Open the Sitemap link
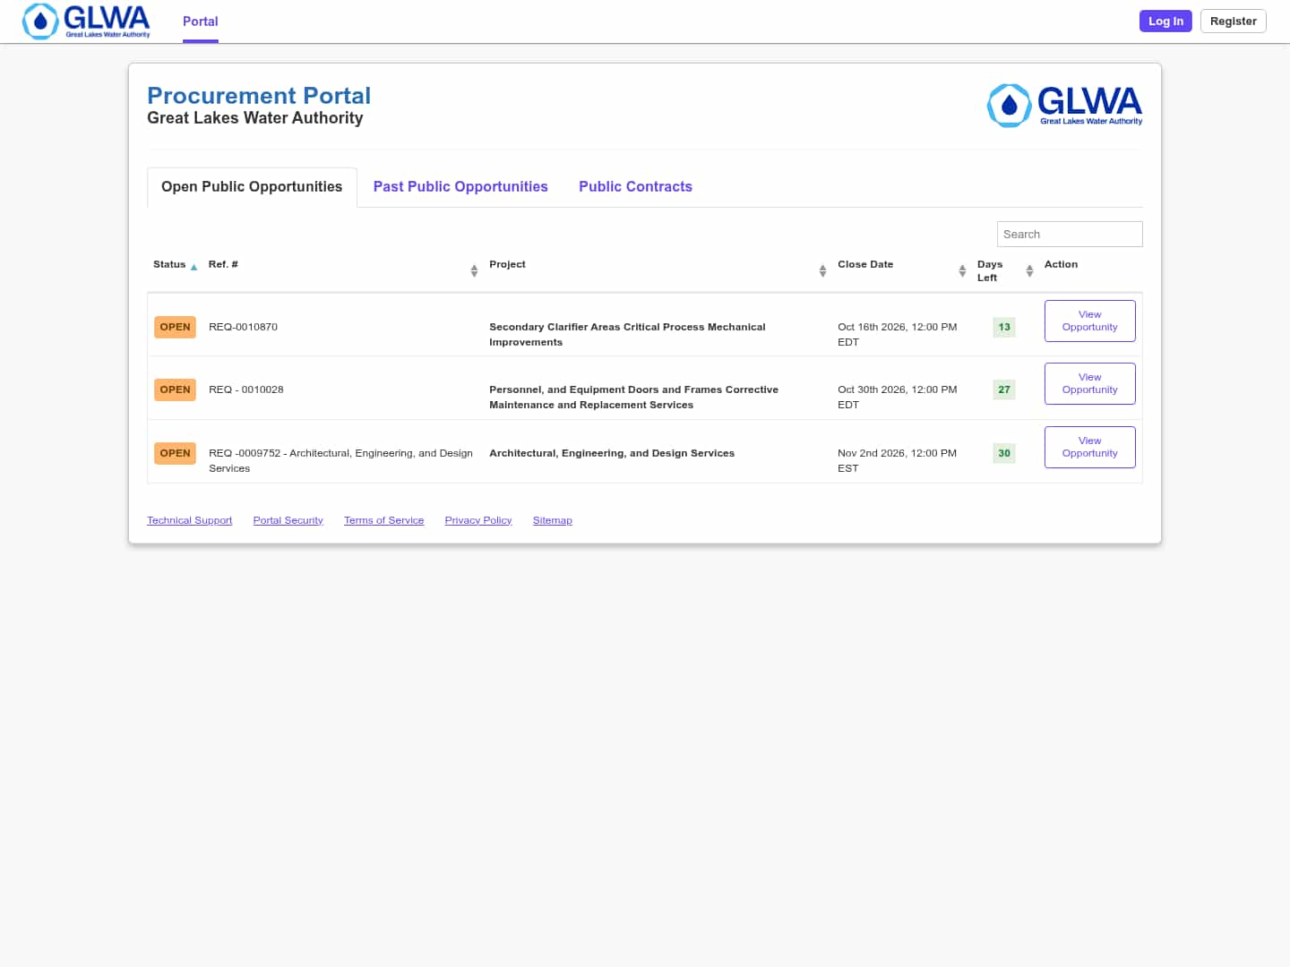Image resolution: width=1290 pixels, height=967 pixels. [552, 520]
